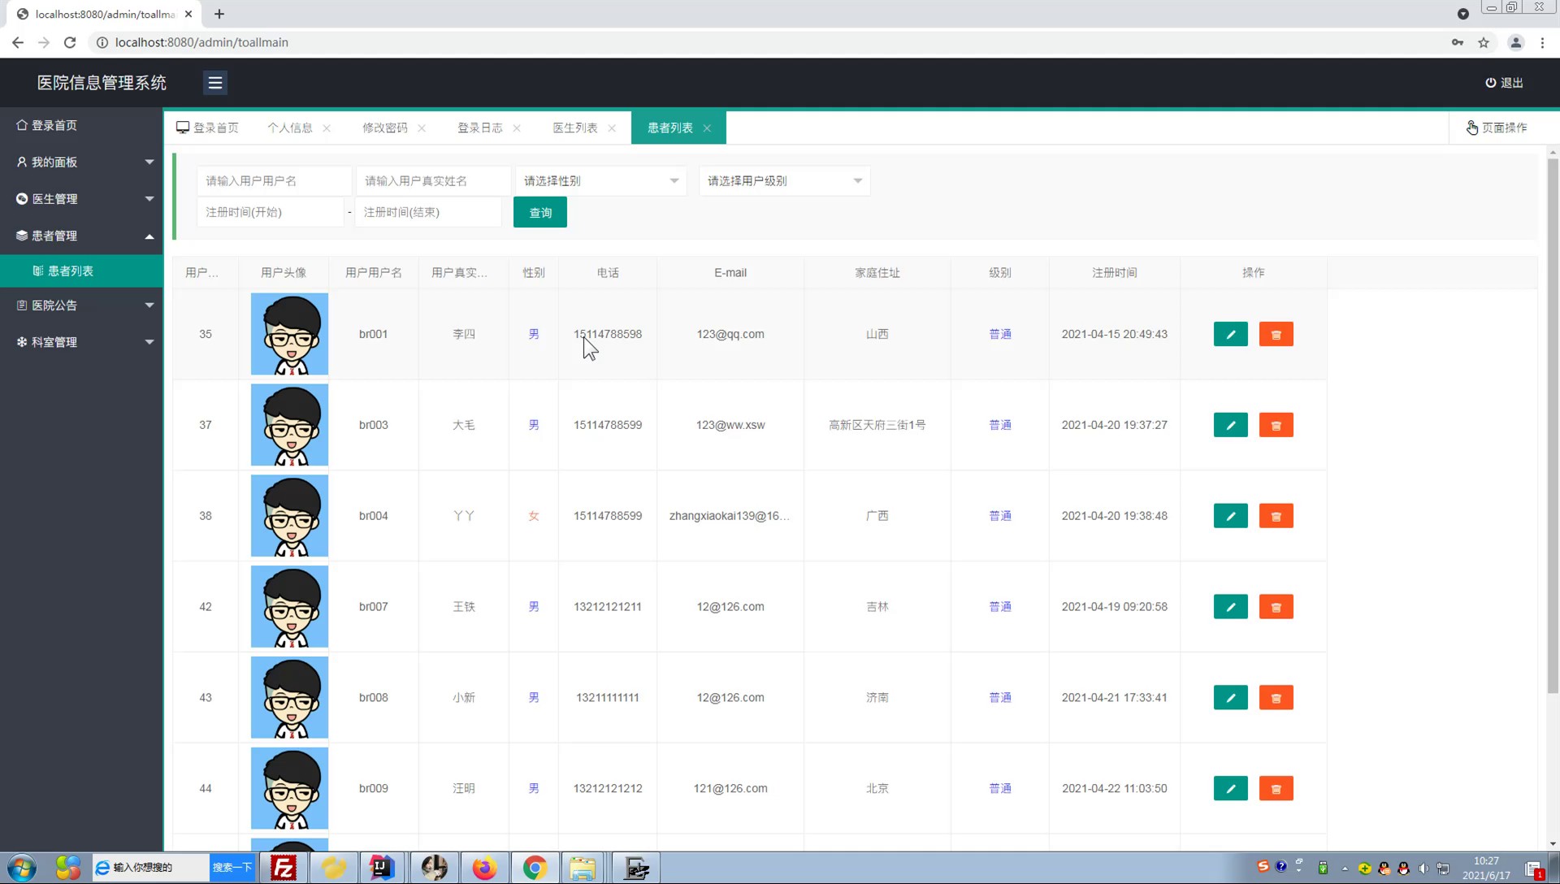
Task: Focus the 请输入用户真实姓名 real name field
Action: pos(433,181)
